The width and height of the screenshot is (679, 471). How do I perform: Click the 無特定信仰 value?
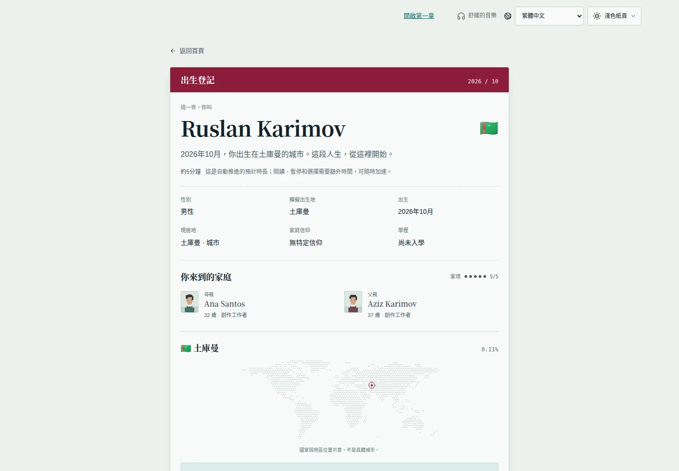[306, 243]
